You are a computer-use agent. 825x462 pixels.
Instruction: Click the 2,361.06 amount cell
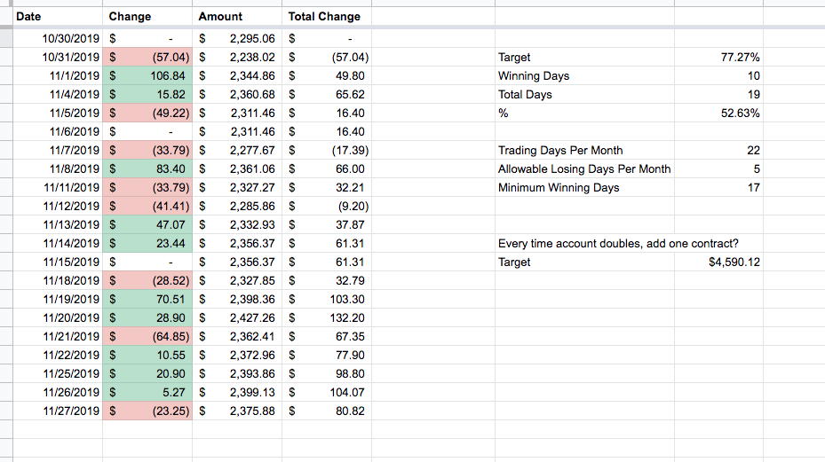point(237,168)
